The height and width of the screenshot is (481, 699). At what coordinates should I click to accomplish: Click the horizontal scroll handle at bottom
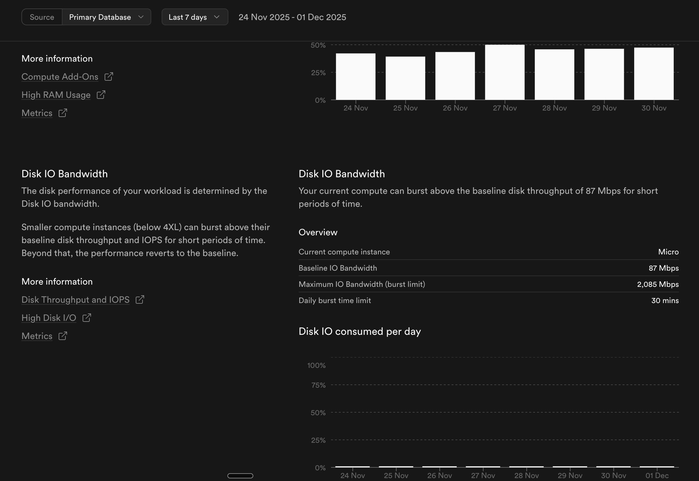240,475
